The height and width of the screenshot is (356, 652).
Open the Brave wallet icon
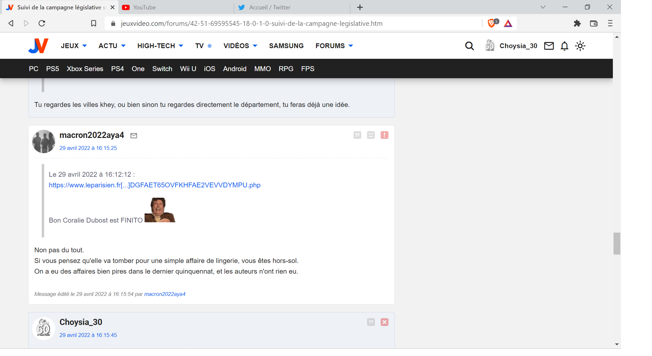pos(594,23)
